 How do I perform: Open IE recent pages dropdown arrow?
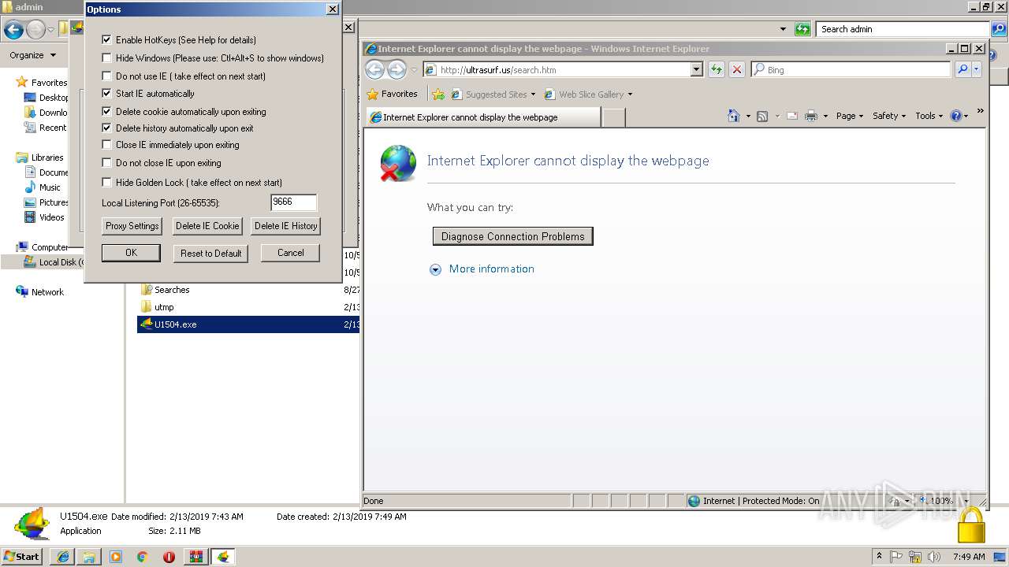[x=415, y=70]
